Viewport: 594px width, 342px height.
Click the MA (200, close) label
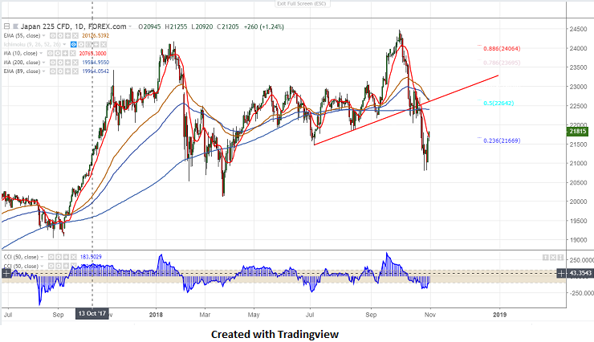pos(22,63)
